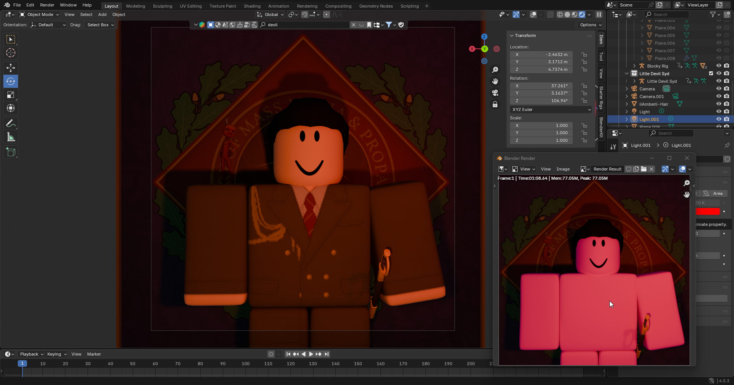
Task: Activate the Annotate pencil tool
Action: tap(11, 124)
